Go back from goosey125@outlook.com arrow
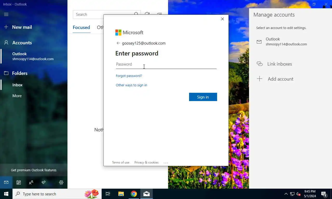This screenshot has height=199, width=332. click(118, 43)
